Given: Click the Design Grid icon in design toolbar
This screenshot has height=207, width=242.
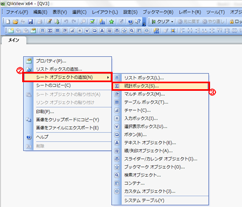Looking at the screenshot, I should [x=173, y=31].
